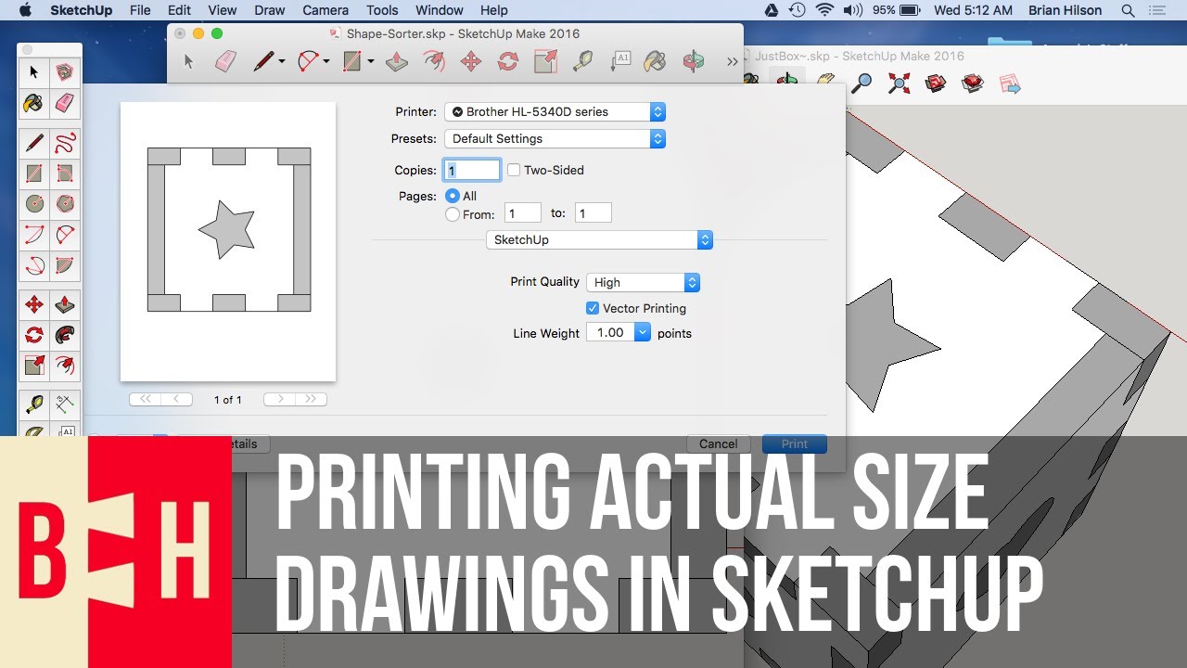
Task: Open the Print Quality High dropdown
Action: [x=643, y=282]
